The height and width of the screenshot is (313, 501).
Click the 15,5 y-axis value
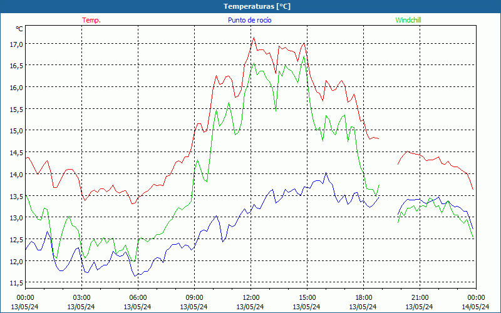16,109
